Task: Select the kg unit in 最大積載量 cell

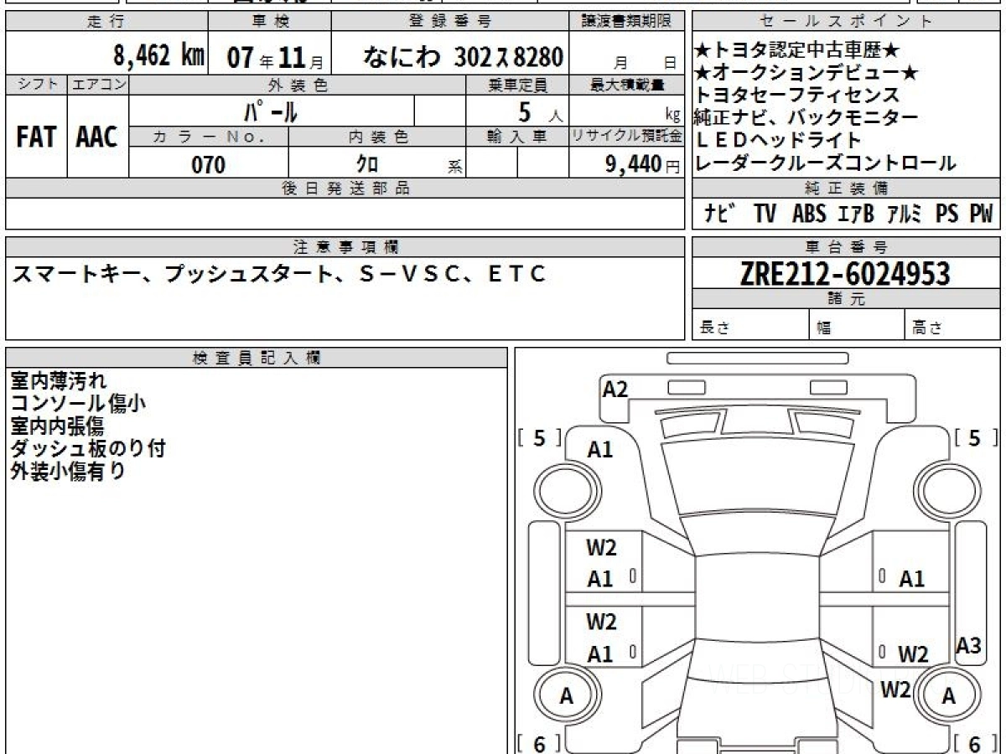Action: pos(672,115)
